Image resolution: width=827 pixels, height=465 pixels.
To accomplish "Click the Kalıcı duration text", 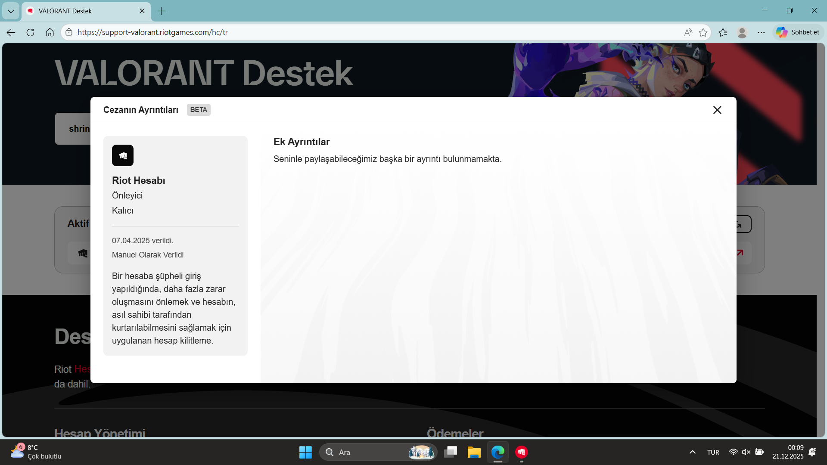I will 123,211.
